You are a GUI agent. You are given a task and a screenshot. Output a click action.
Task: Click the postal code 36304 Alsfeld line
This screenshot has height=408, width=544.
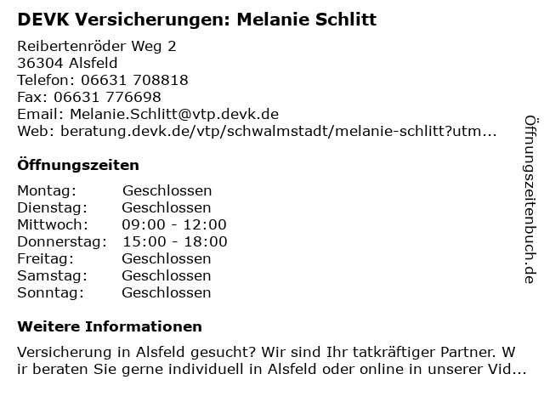tap(67, 63)
